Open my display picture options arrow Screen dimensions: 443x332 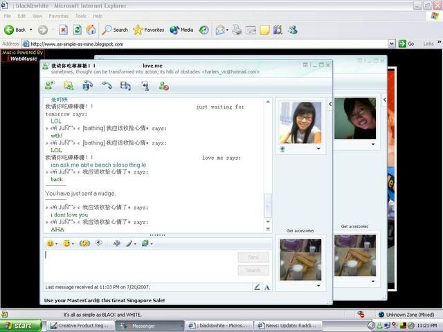318,286
